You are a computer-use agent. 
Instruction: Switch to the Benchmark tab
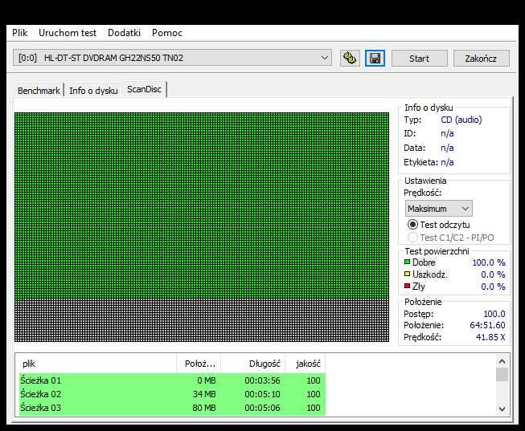39,91
